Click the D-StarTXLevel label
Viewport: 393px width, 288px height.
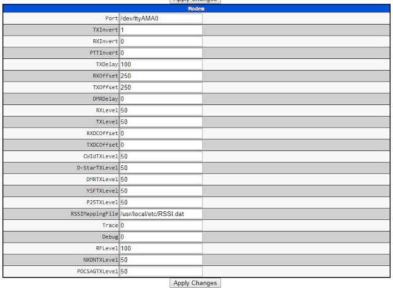(97, 168)
